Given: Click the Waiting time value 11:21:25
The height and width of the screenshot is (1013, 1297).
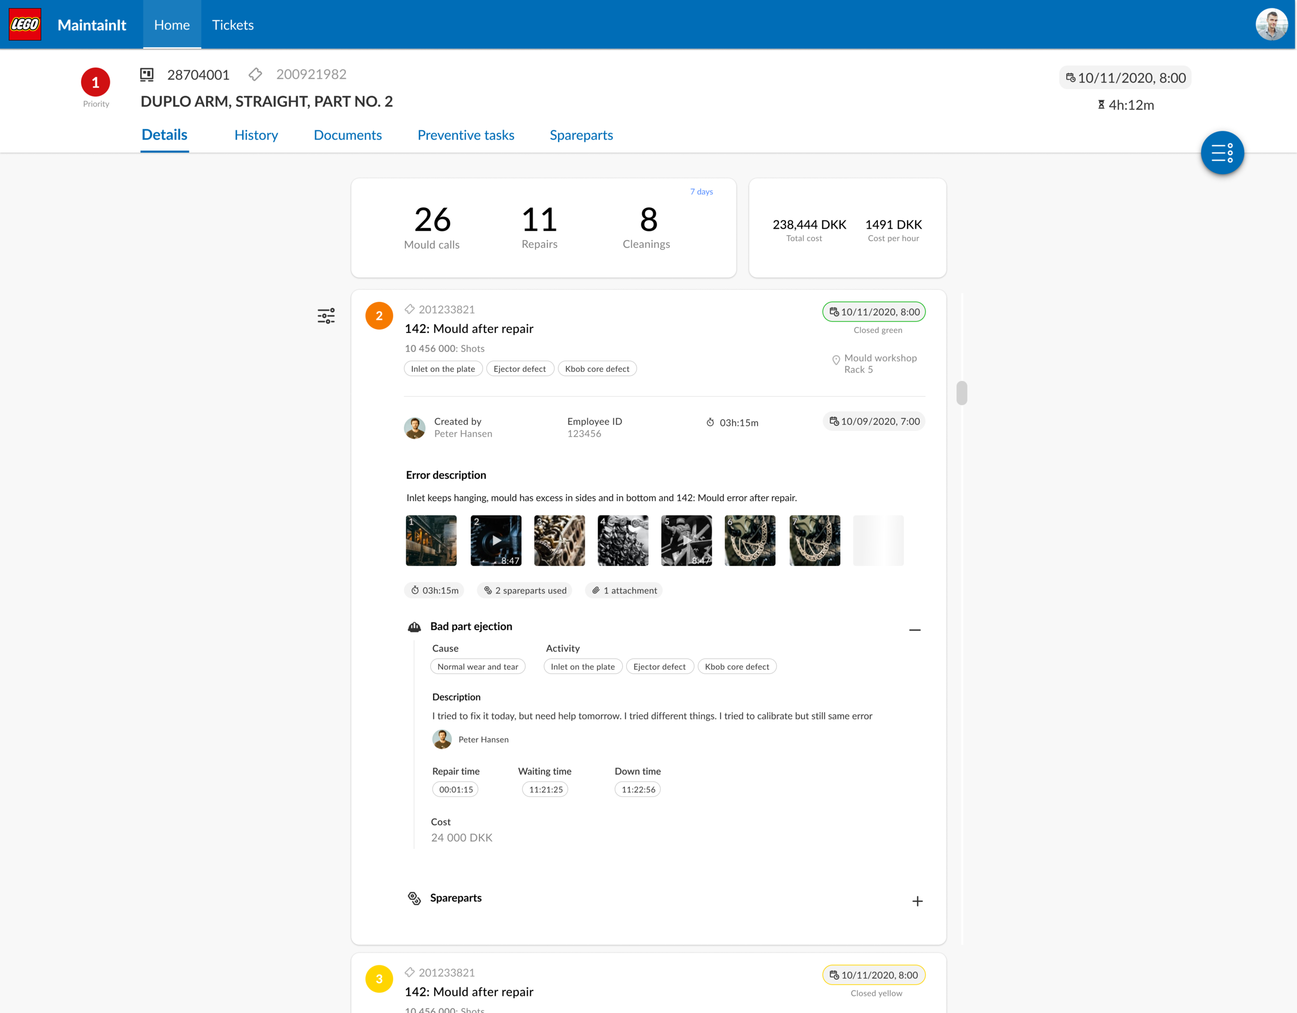Looking at the screenshot, I should pyautogui.click(x=545, y=788).
